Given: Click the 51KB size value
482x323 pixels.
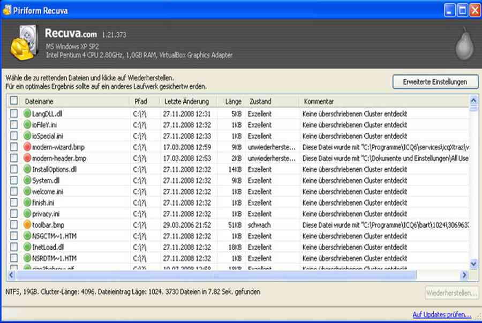Looking at the screenshot, I should click(x=235, y=225).
